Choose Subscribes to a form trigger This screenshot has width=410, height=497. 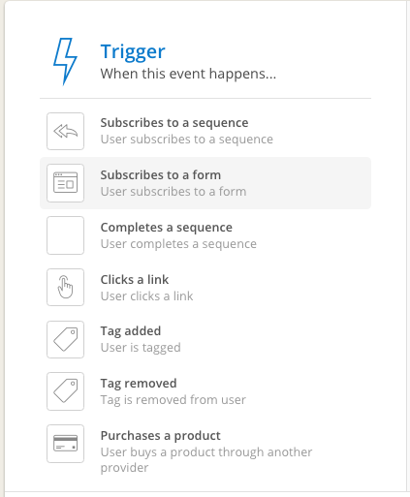(x=205, y=183)
